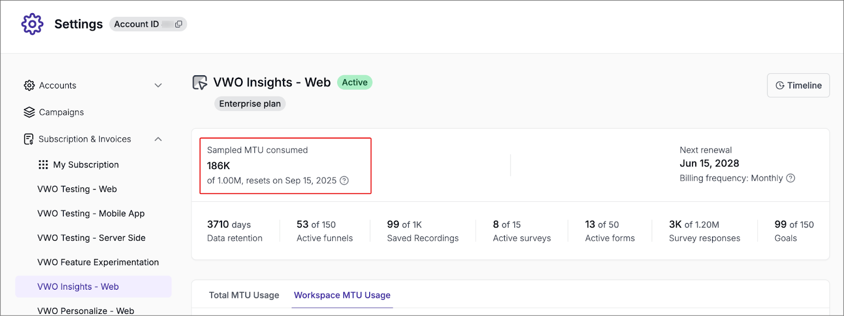
Task: Click the Accounts gear icon in sidebar
Action: click(29, 85)
